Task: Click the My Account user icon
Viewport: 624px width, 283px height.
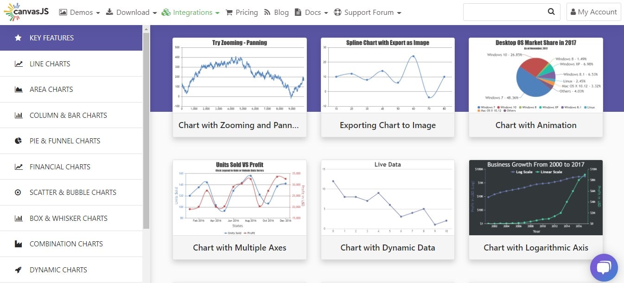Action: 574,12
